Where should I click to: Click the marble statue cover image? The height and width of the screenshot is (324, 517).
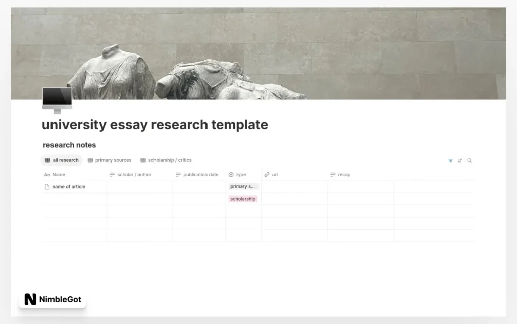tap(258, 53)
